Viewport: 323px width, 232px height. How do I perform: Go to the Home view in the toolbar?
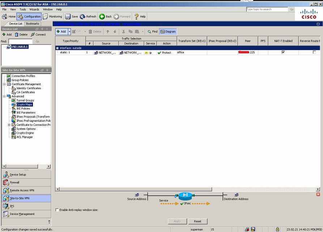pos(9,17)
